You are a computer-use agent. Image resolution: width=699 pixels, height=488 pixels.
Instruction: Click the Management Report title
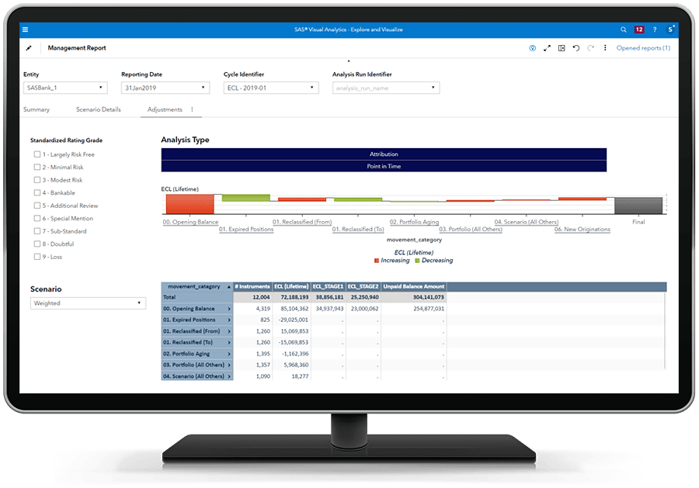pyautogui.click(x=77, y=48)
